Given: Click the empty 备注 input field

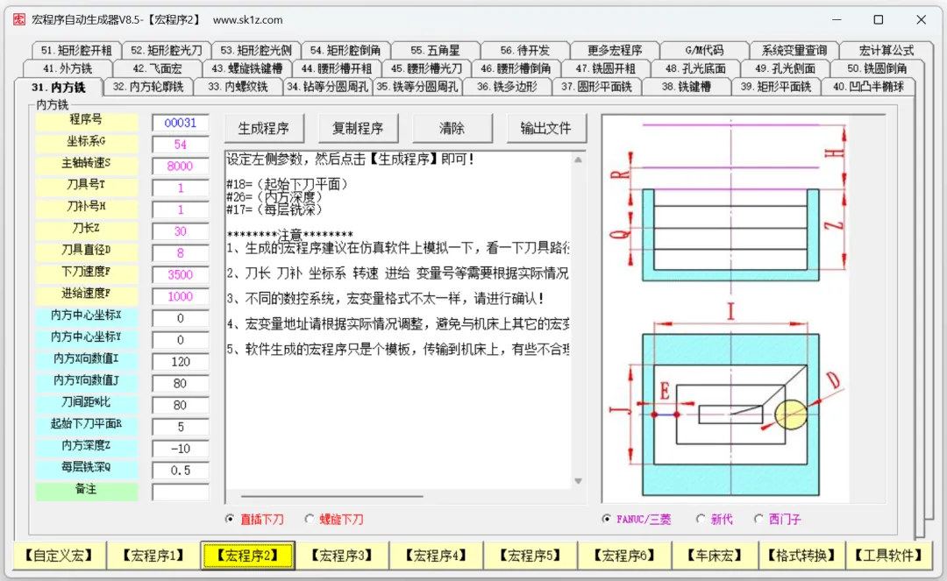Looking at the screenshot, I should tap(181, 492).
